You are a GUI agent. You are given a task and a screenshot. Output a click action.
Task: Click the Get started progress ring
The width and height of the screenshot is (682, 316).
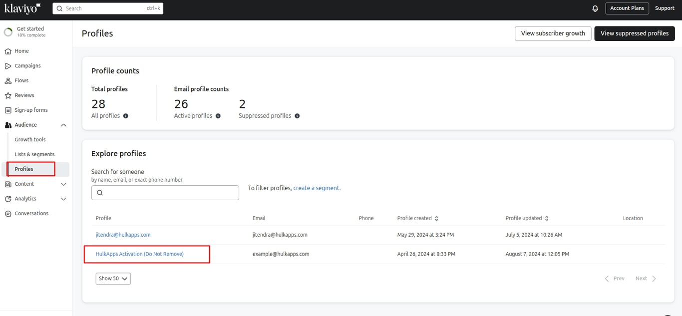(x=8, y=32)
